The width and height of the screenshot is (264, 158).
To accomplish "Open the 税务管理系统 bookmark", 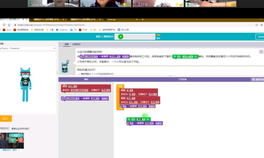I will tap(21, 30).
